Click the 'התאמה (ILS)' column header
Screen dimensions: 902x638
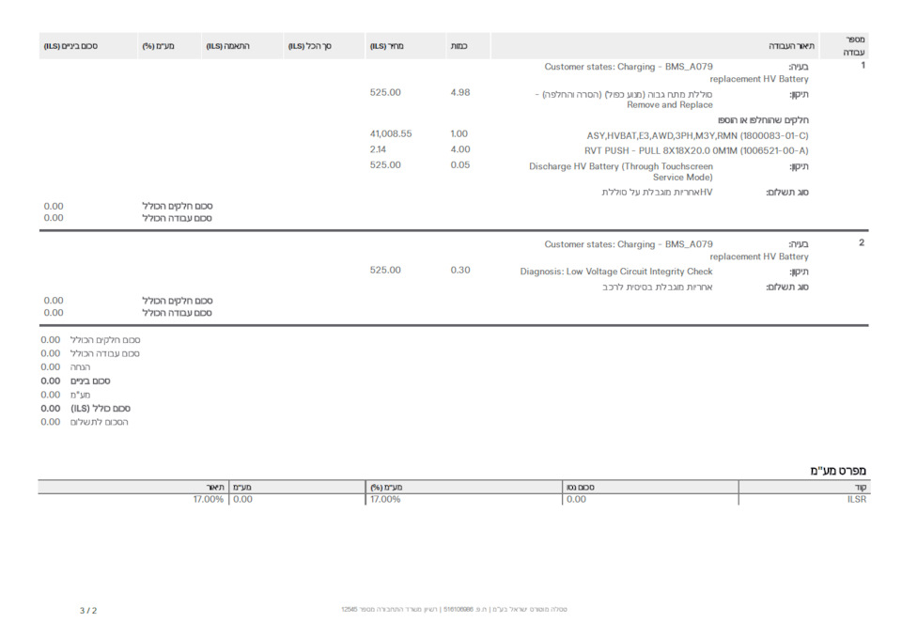click(228, 46)
